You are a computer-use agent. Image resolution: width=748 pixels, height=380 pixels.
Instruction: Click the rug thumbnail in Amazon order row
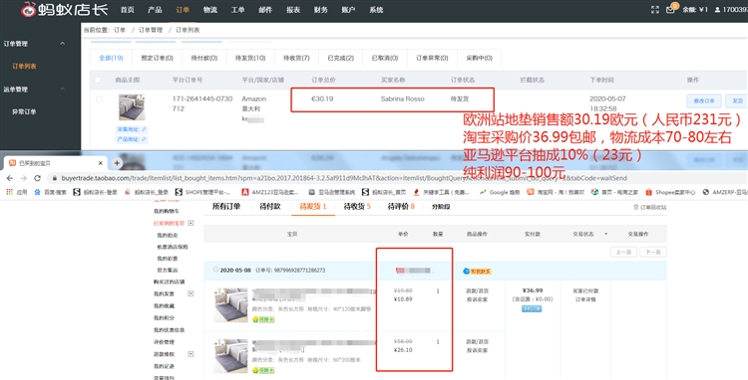pyautogui.click(x=132, y=107)
